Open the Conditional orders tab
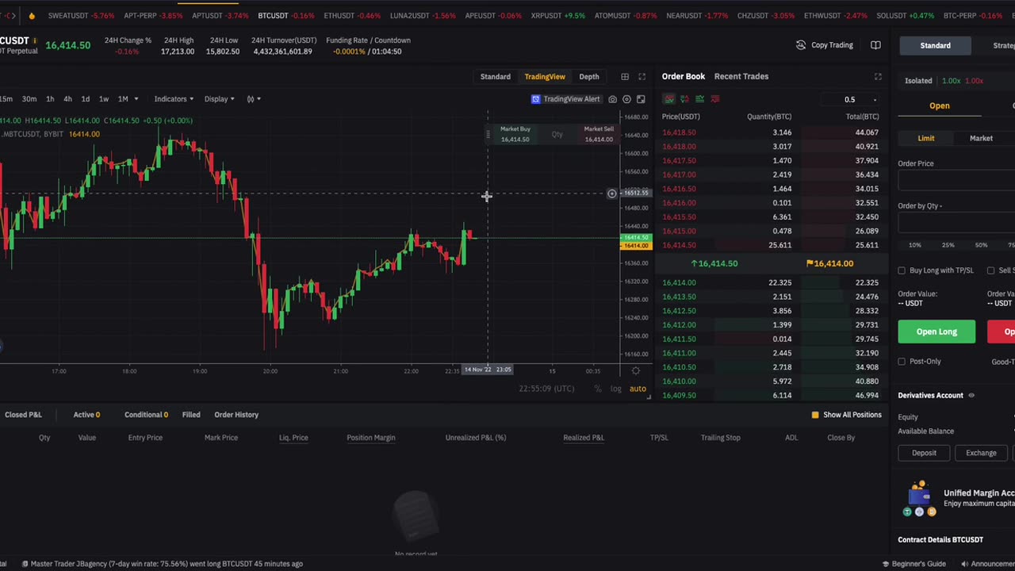Screen dimensions: 1015x571 [146, 415]
